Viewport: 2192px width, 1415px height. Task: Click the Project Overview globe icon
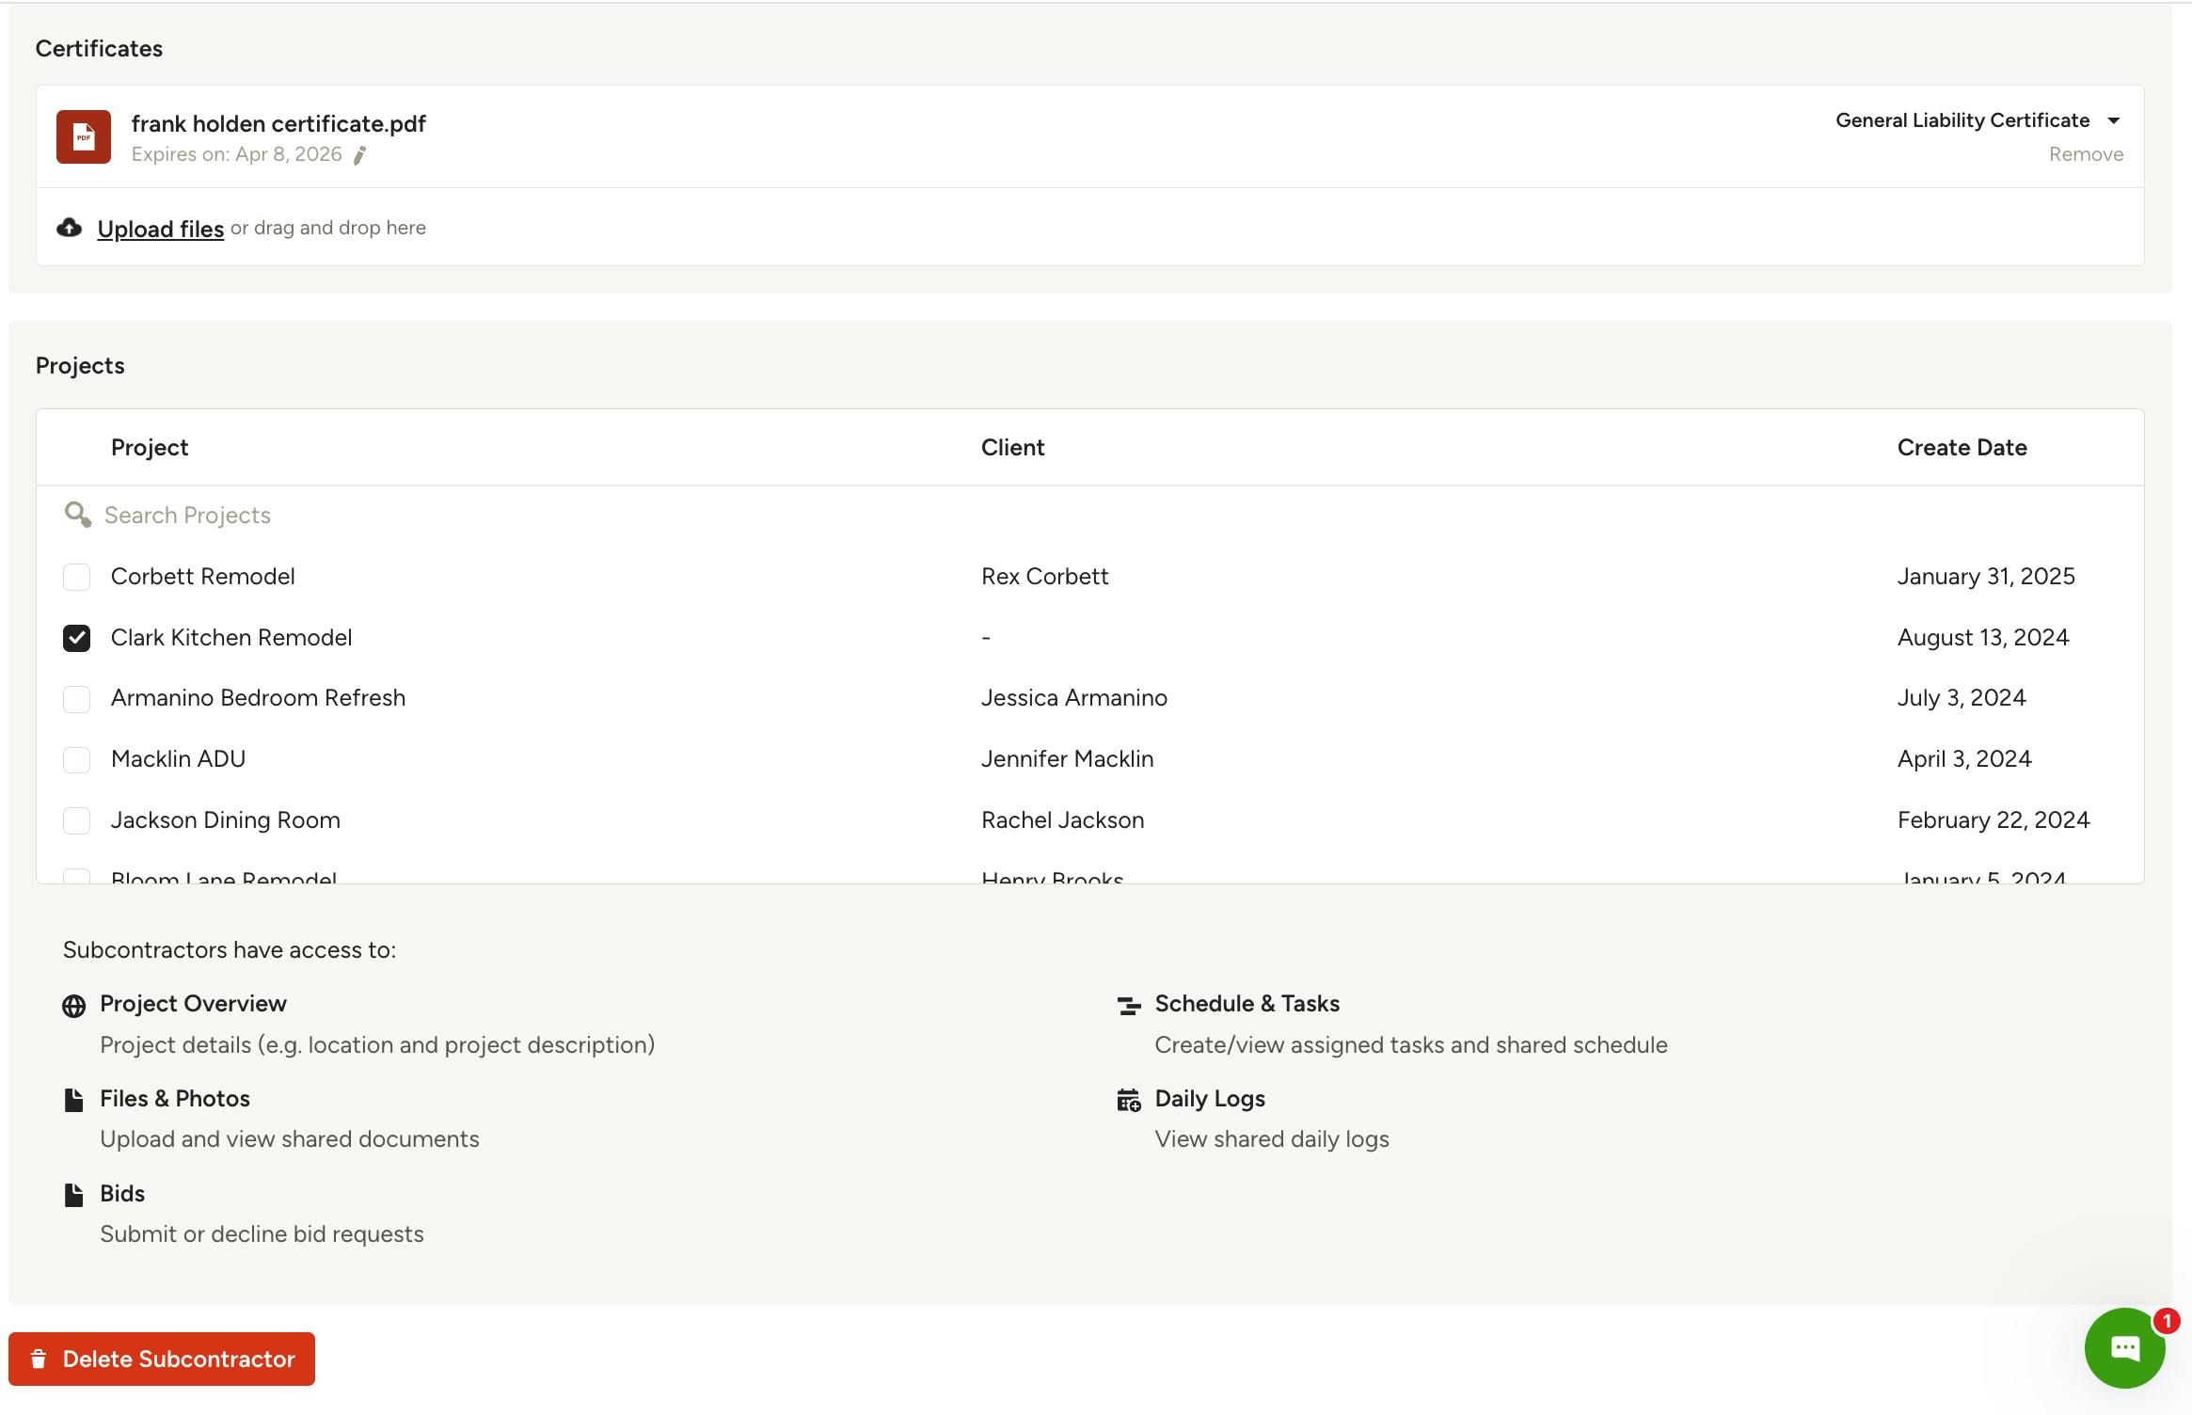[73, 1006]
